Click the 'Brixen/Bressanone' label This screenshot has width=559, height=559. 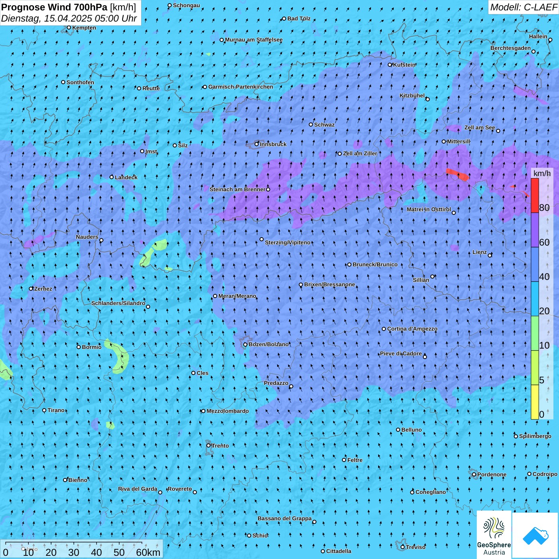329,284
